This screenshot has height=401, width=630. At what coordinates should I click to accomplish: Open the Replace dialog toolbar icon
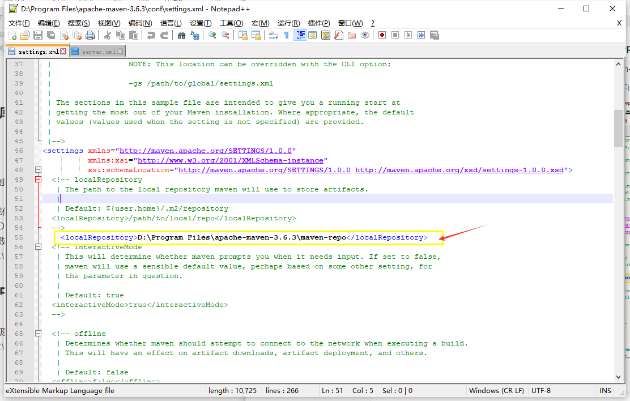(195, 35)
